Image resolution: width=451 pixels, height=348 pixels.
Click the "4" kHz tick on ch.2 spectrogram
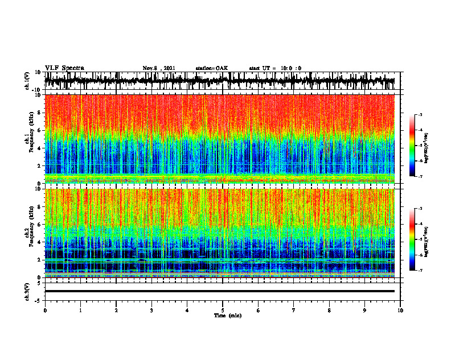[39, 242]
